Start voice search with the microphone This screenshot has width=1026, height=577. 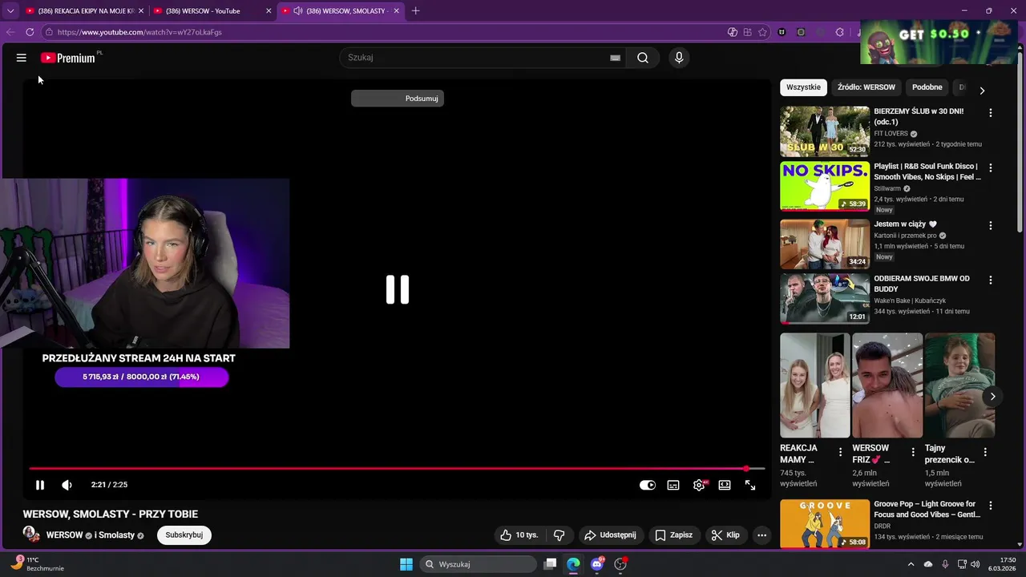pos(679,58)
